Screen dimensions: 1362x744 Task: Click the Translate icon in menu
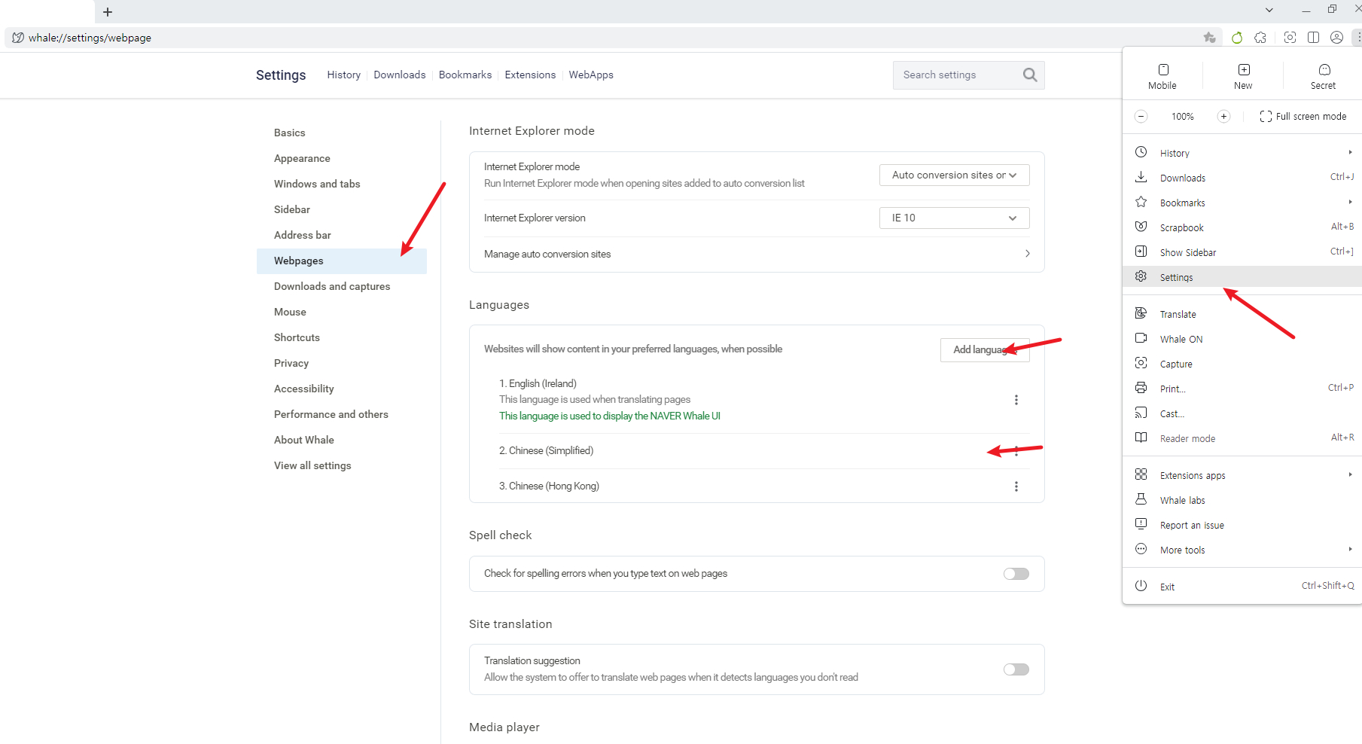point(1141,313)
